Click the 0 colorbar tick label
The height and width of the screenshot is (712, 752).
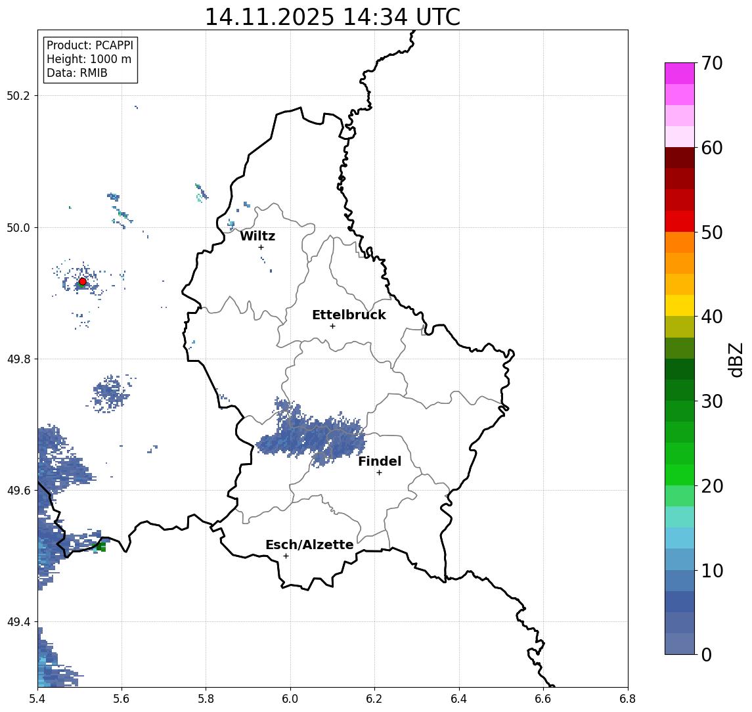tap(707, 654)
